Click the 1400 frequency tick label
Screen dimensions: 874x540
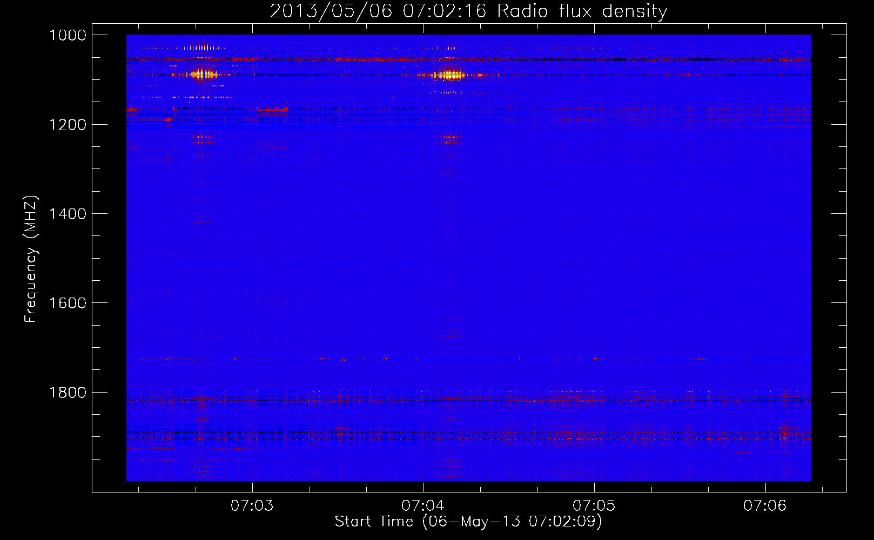(x=68, y=214)
